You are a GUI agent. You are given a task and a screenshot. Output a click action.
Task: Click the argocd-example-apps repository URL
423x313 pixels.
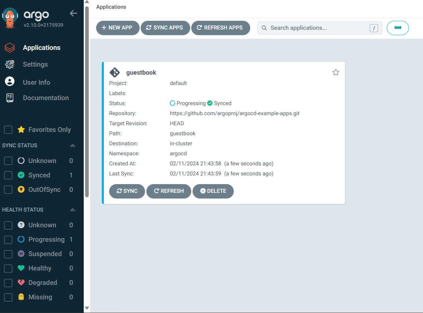pos(235,113)
